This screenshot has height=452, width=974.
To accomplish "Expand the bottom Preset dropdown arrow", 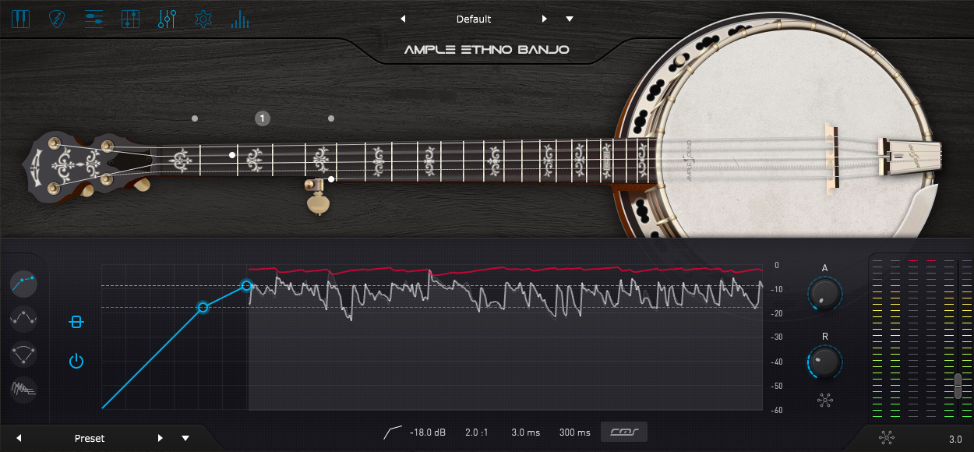I will [x=185, y=438].
